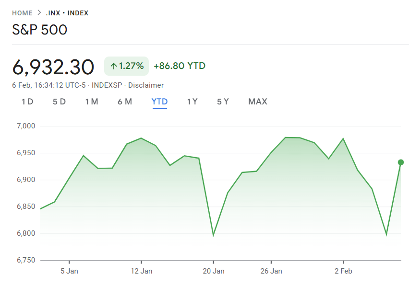Image resolution: width=409 pixels, height=286 pixels.
Task: Click the 7,000 y-axis label
Action: click(x=26, y=126)
